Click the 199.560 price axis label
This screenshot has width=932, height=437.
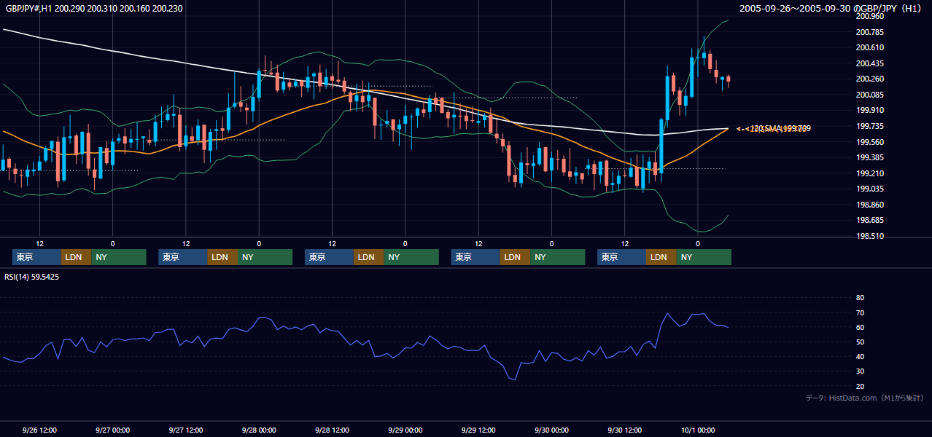pos(871,142)
